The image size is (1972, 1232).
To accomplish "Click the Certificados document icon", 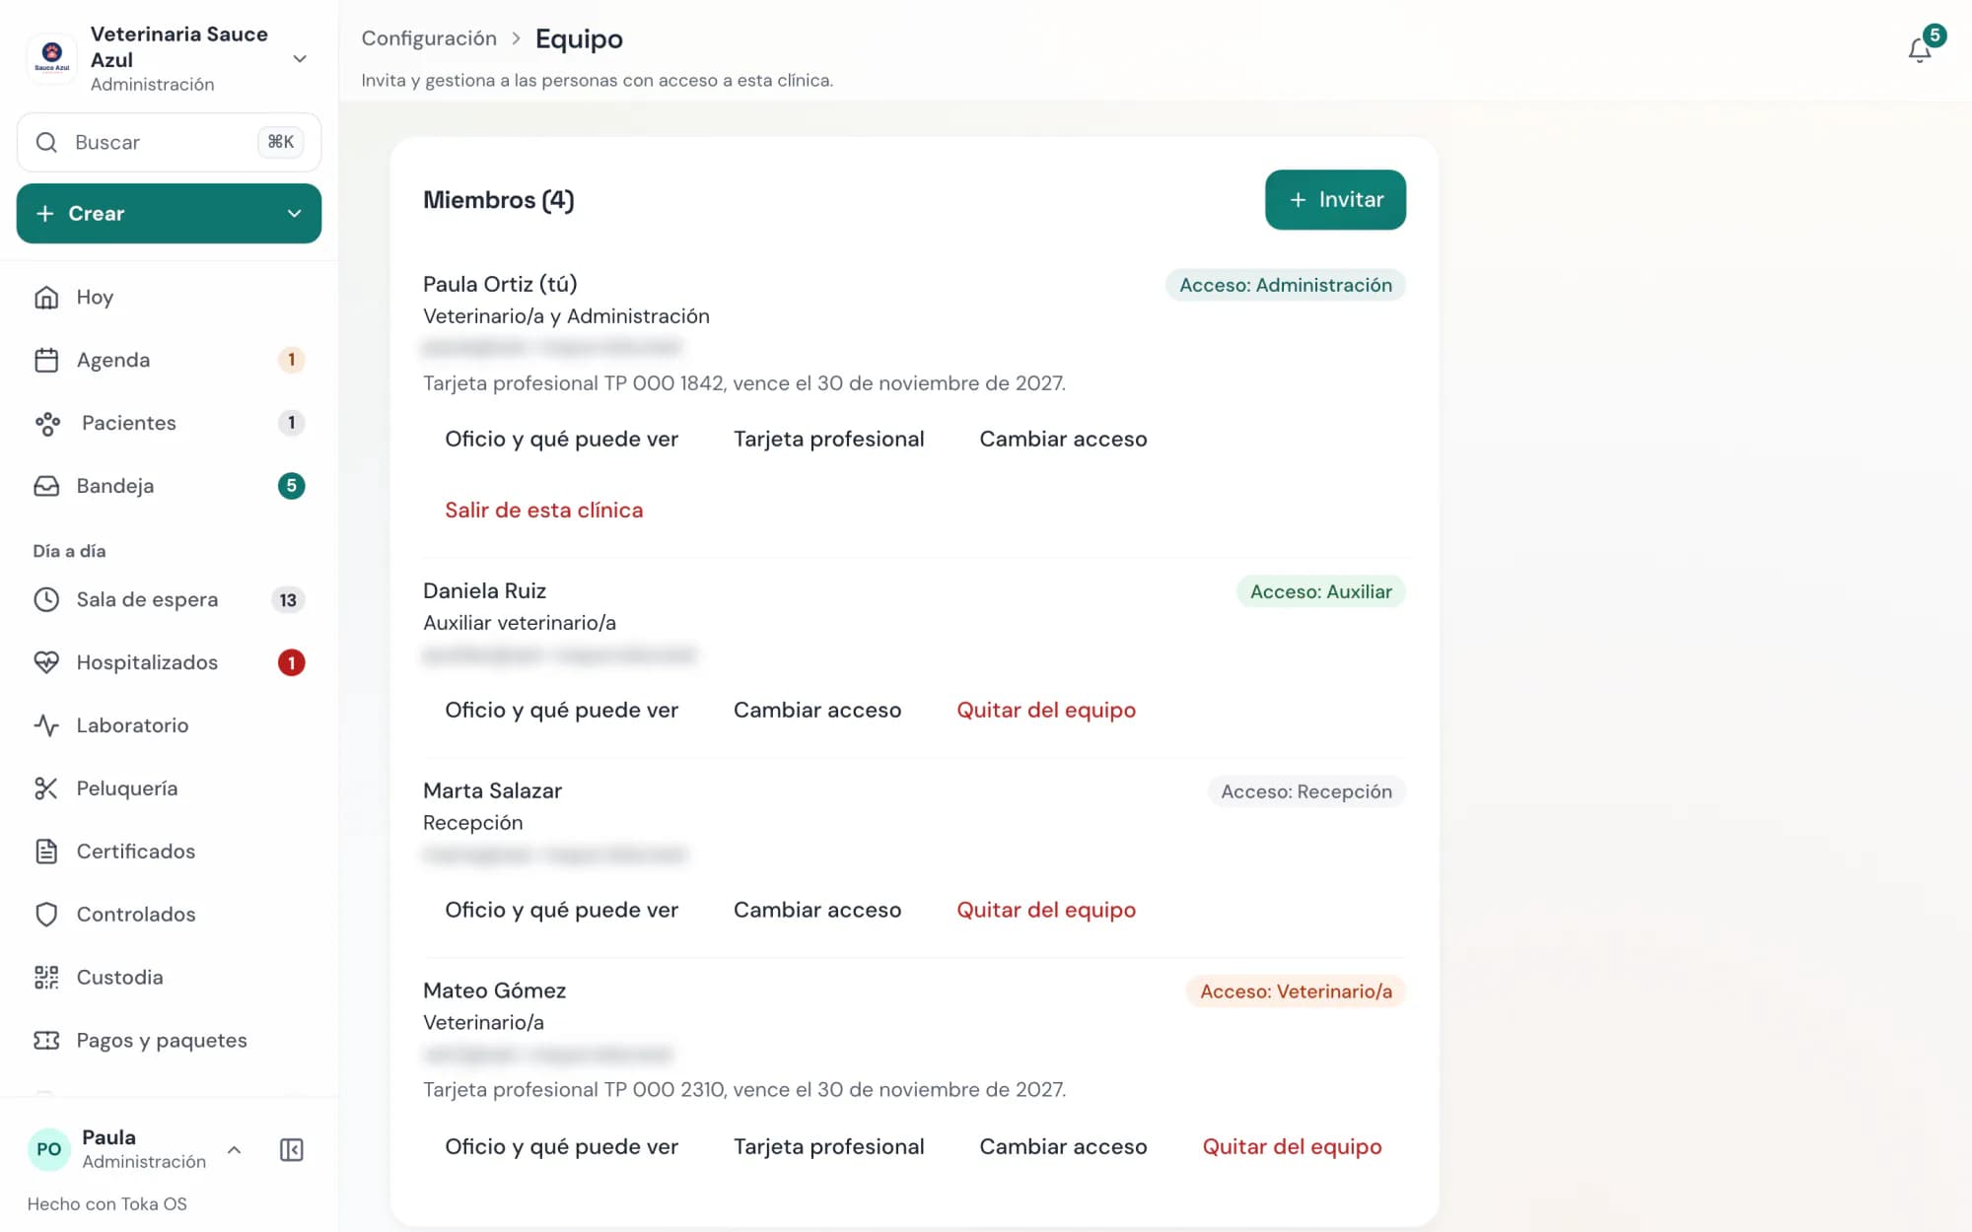I will (x=46, y=852).
